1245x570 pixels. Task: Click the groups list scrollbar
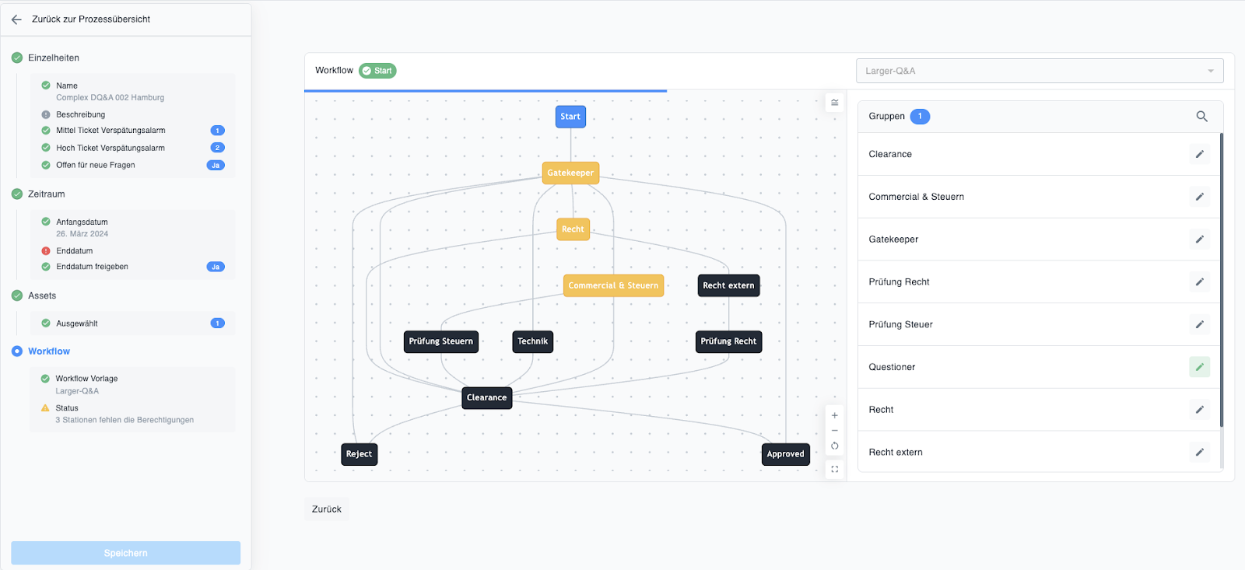tap(1221, 280)
